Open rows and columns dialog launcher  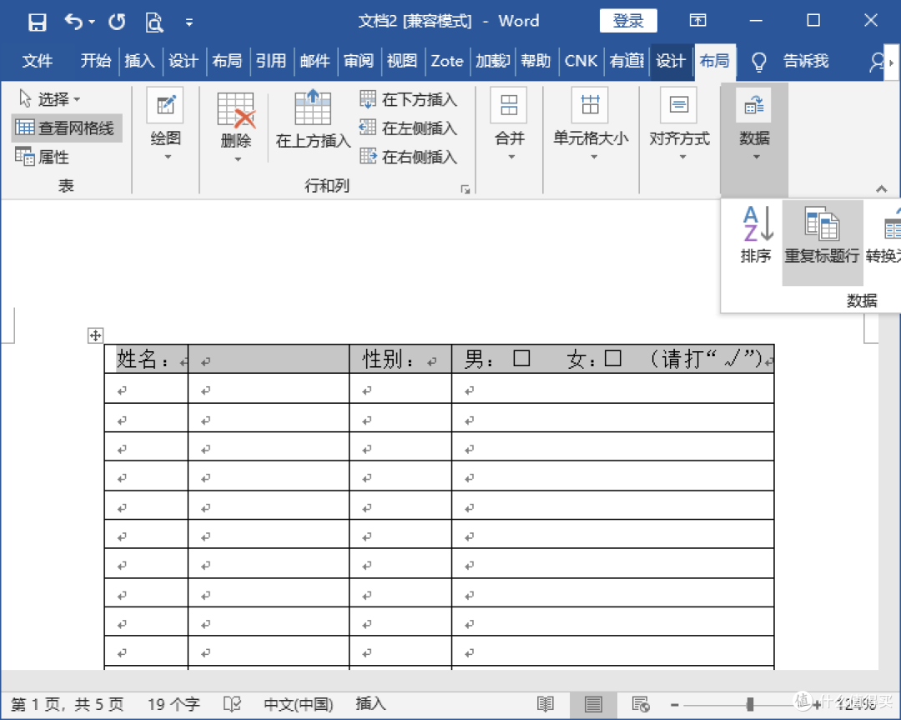tap(466, 189)
